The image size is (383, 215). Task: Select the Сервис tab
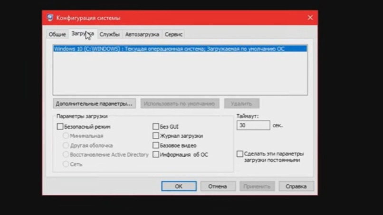[x=173, y=35]
